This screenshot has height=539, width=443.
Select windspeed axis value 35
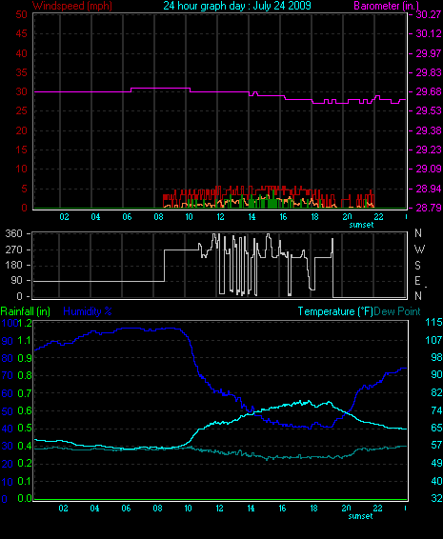pyautogui.click(x=21, y=72)
